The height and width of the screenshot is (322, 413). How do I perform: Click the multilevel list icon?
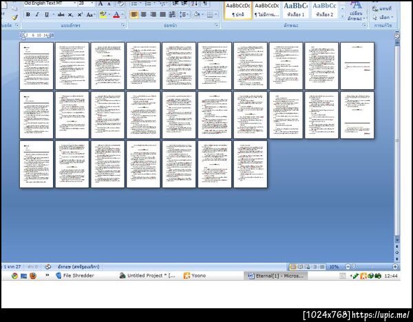[164, 3]
